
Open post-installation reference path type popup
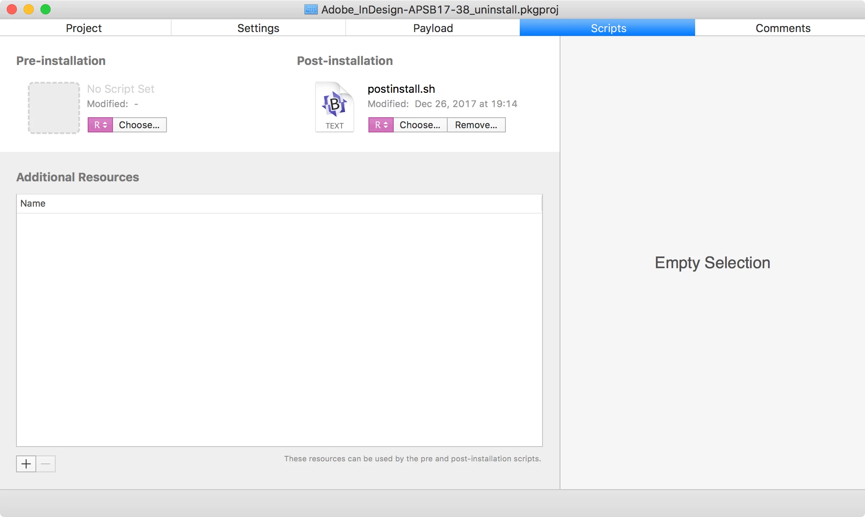[x=381, y=125]
